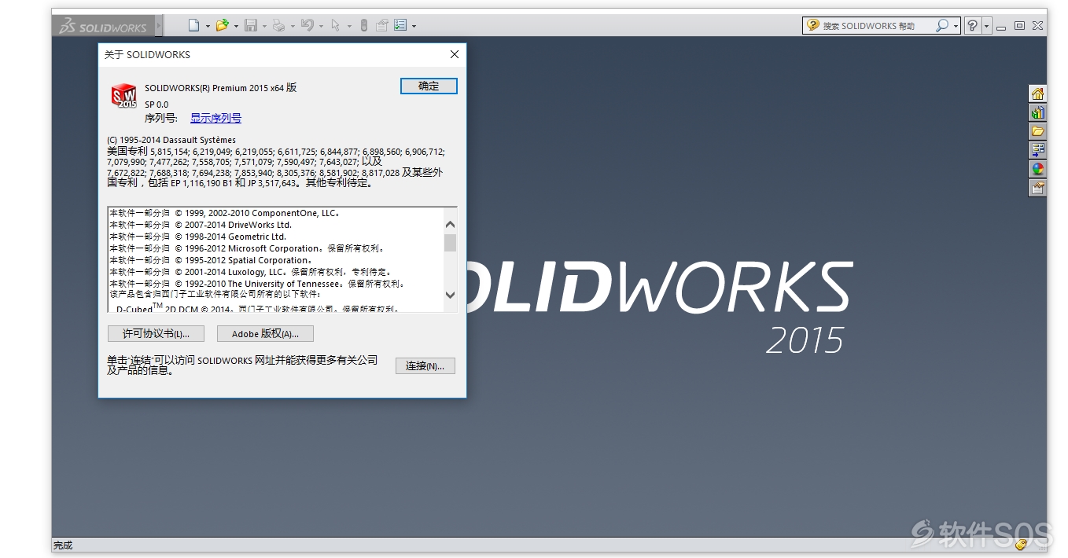Open the Appearances color ball tab
1068x558 pixels.
[1037, 169]
